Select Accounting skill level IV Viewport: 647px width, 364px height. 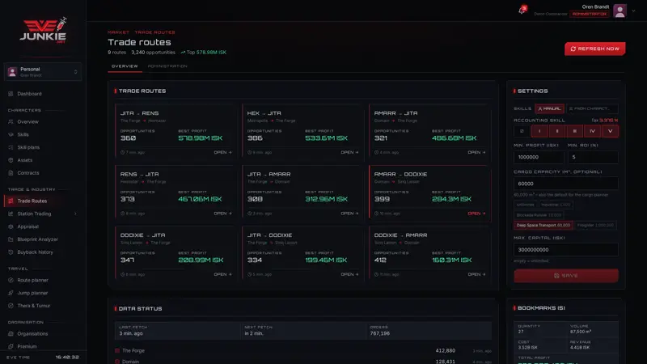tap(593, 131)
